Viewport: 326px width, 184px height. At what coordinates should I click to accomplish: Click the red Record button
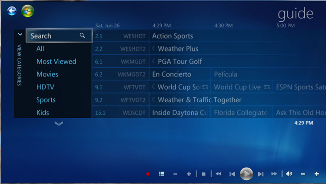(x=148, y=174)
